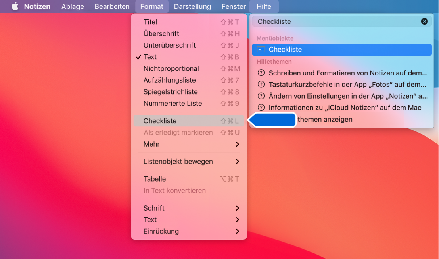Image resolution: width=439 pixels, height=259 pixels.
Task: Click the question mark icon next to "Tastaturkurzbefehle"
Action: tap(261, 85)
